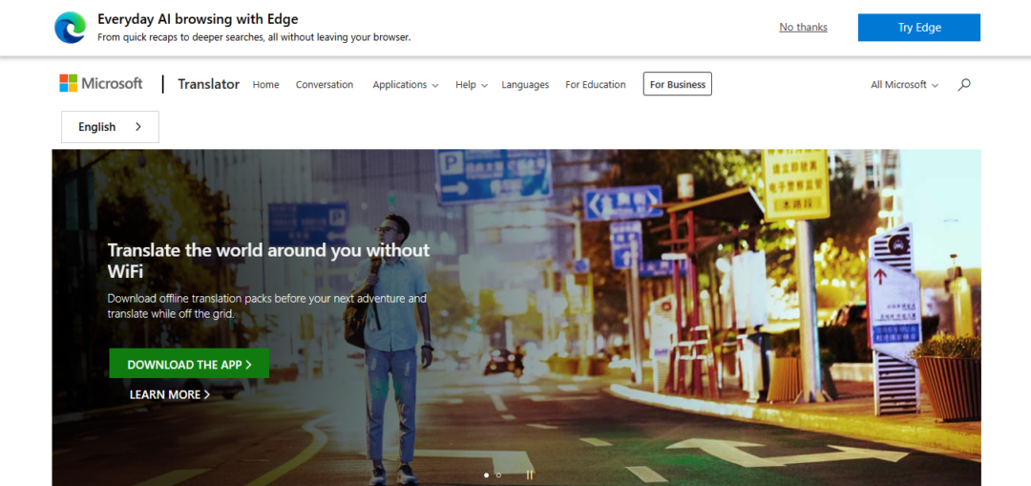This screenshot has height=486, width=1031.
Task: Open search with the magnifier icon
Action: click(964, 84)
